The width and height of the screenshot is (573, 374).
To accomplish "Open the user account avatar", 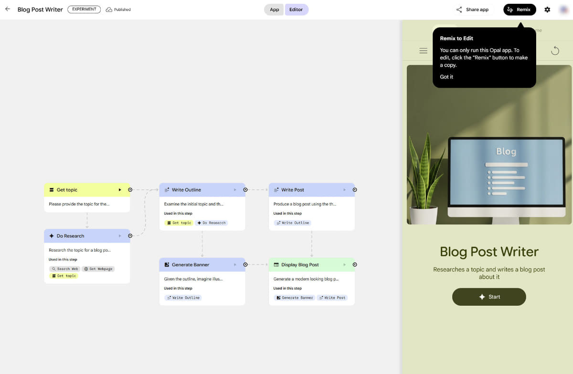I will [x=563, y=10].
